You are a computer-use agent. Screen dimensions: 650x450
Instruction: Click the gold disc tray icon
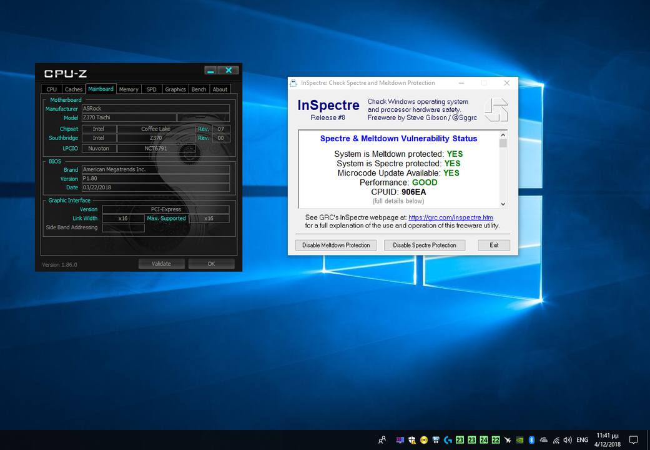(x=424, y=440)
